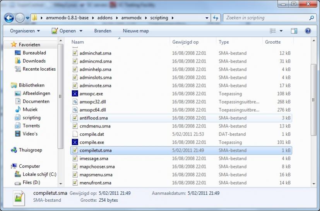This screenshot has width=320, height=211.
Task: Open the Torrents library in sidebar
Action: point(31,126)
